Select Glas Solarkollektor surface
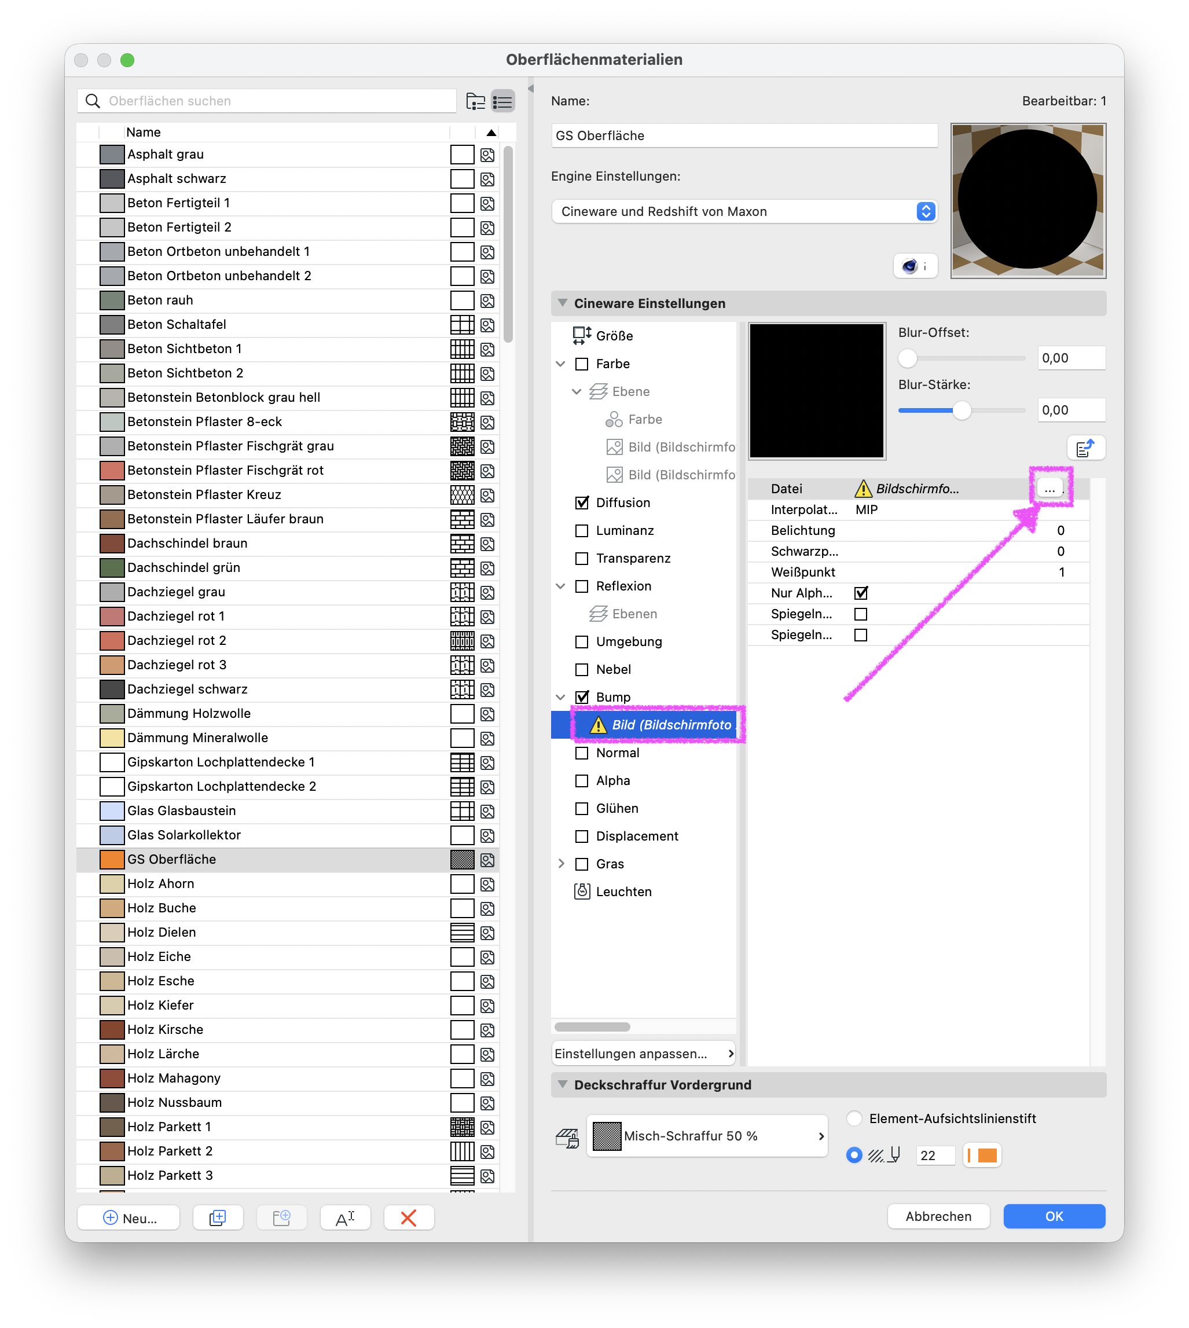Viewport: 1189px width, 1328px height. click(288, 835)
